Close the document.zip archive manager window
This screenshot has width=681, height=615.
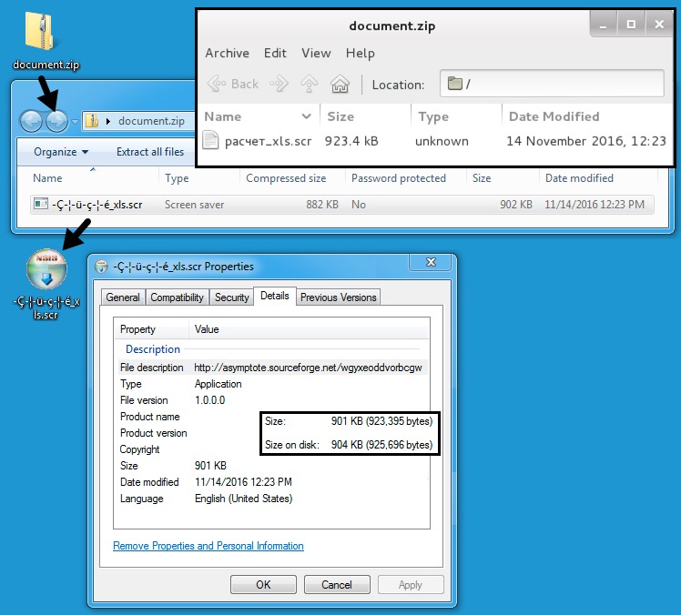(x=659, y=25)
